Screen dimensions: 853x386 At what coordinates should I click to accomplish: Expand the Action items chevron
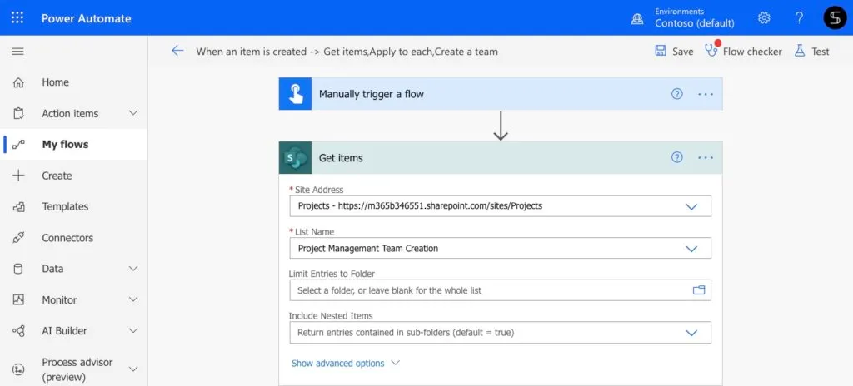(133, 113)
